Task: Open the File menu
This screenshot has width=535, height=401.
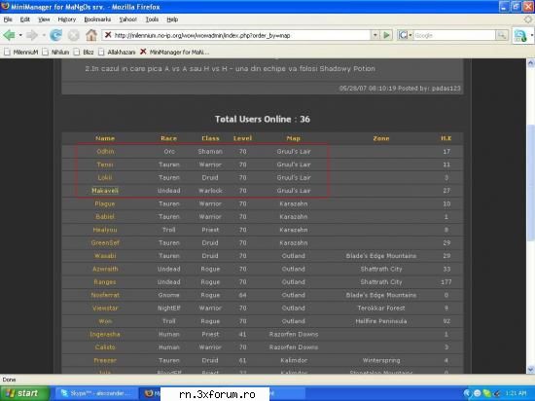Action: (8, 19)
